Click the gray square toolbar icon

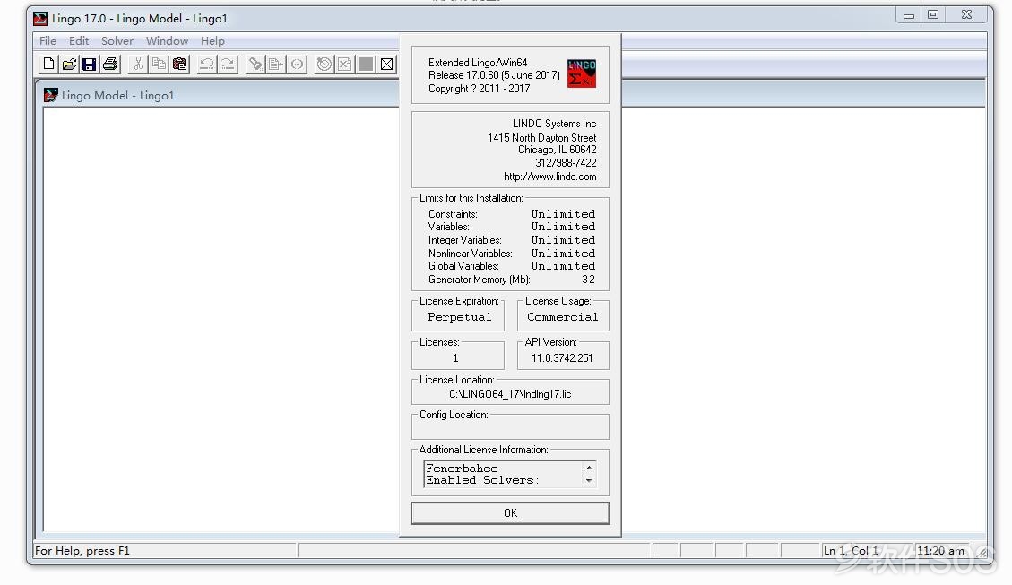coord(366,64)
